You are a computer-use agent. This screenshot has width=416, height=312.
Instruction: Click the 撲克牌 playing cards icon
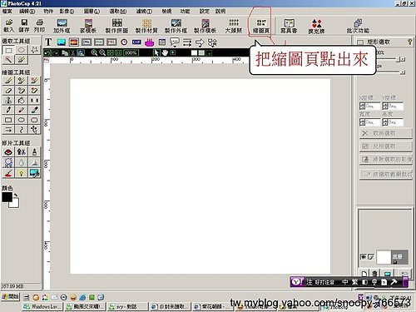[x=316, y=26]
